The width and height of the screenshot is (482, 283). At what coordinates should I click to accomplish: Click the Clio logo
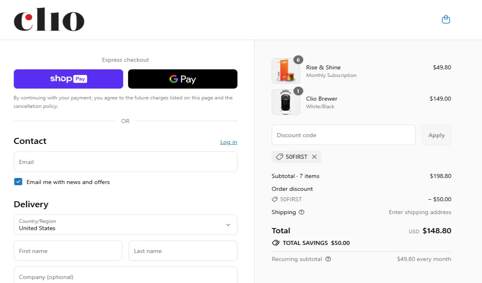49,20
